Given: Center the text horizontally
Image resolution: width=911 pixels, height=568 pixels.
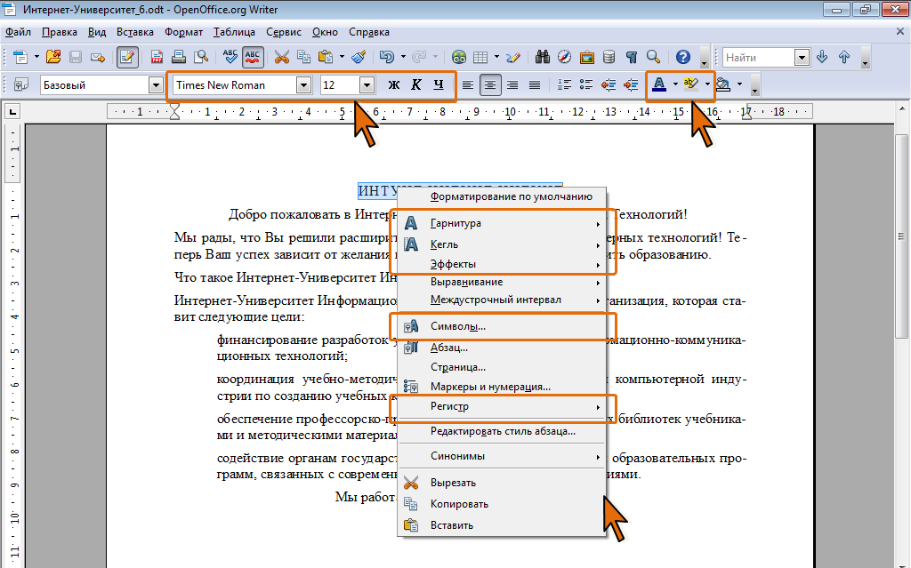Looking at the screenshot, I should (x=490, y=85).
